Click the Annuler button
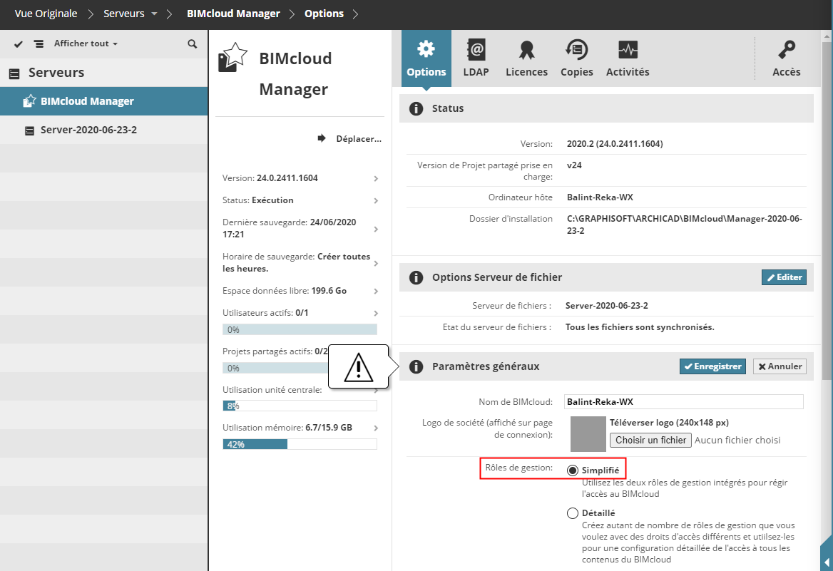This screenshot has width=833, height=571. (780, 366)
